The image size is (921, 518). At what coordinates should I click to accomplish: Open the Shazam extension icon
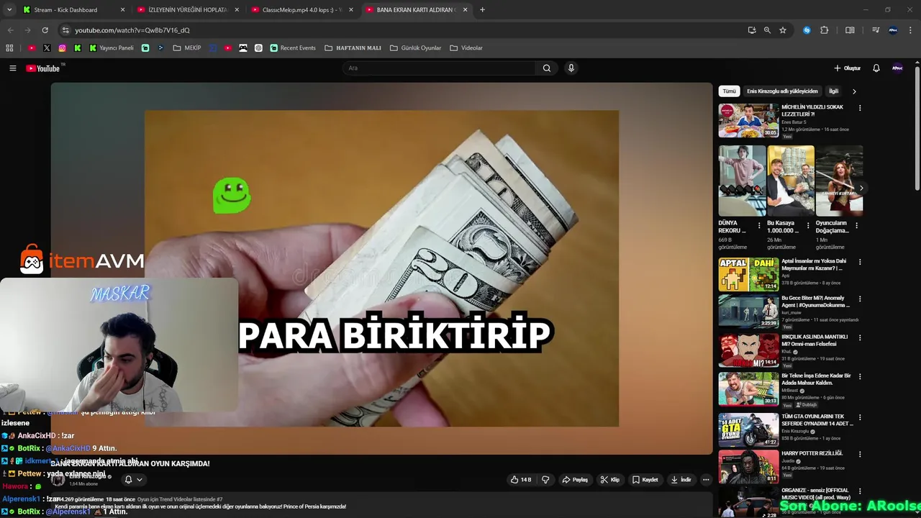click(807, 30)
